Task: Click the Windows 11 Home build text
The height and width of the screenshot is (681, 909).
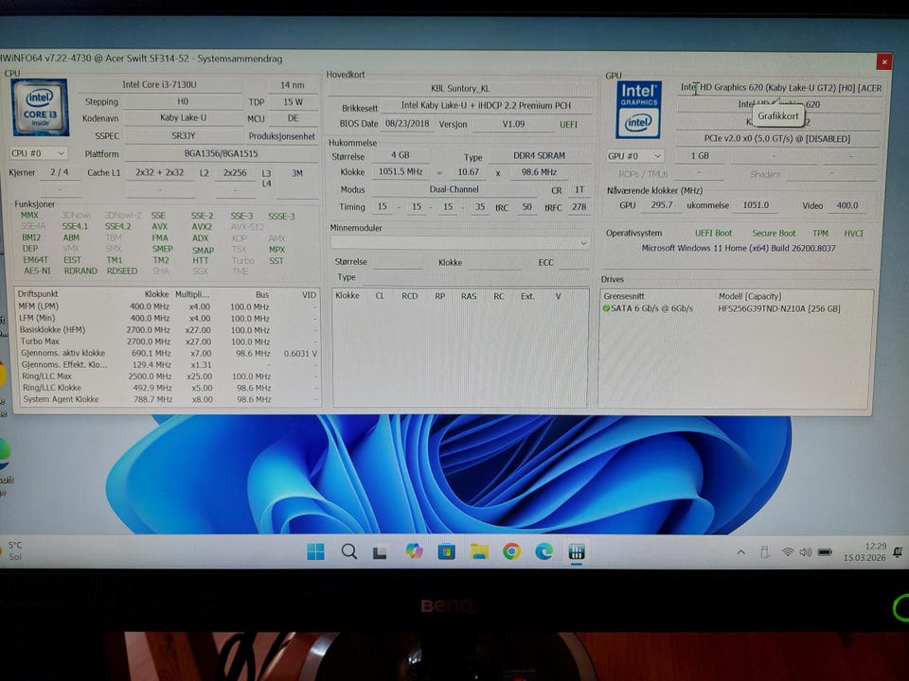Action: click(738, 248)
